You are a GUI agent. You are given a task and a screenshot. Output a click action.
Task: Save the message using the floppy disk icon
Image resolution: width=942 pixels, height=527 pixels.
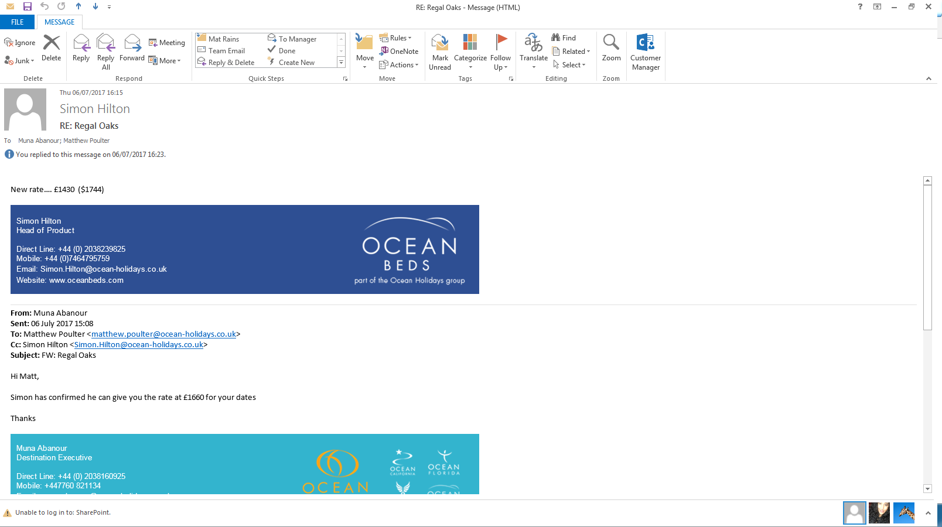click(27, 6)
